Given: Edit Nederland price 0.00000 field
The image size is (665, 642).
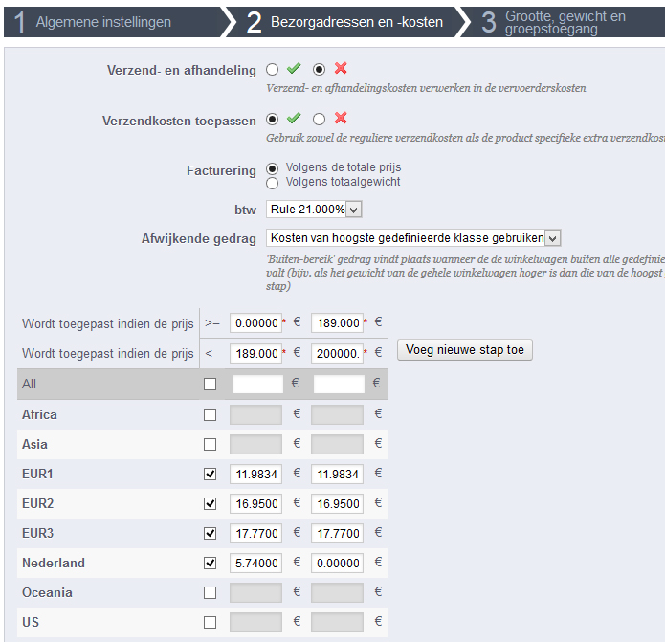Looking at the screenshot, I should coord(337,564).
